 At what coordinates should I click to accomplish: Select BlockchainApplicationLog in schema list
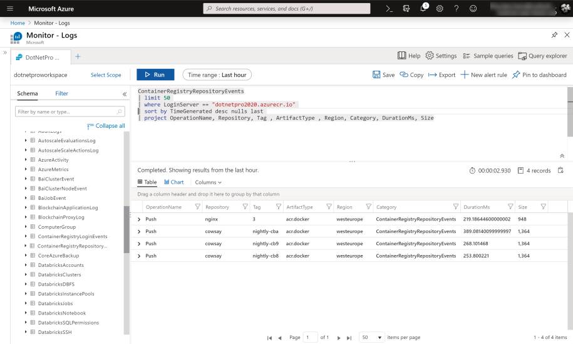coord(68,207)
